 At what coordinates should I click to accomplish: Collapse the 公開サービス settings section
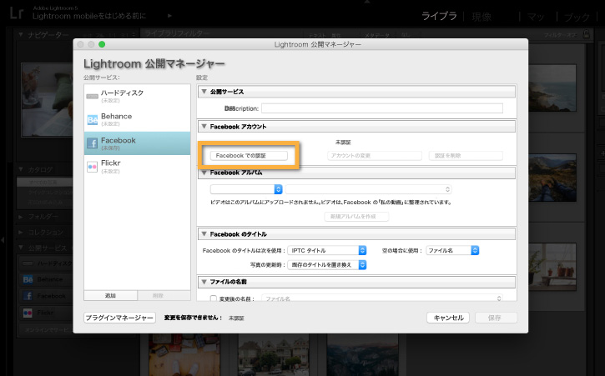pyautogui.click(x=204, y=92)
